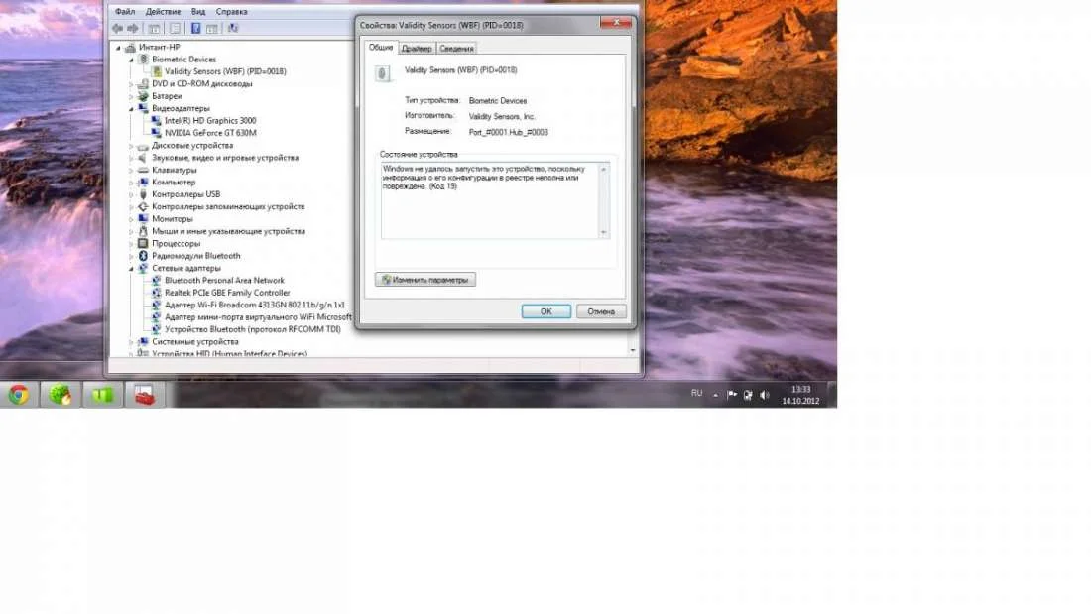
Task: Click the scan for hardware changes icon
Action: 232,29
